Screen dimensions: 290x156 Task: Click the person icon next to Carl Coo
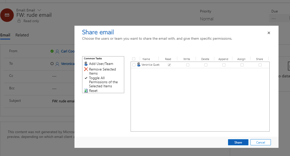coord(57,51)
